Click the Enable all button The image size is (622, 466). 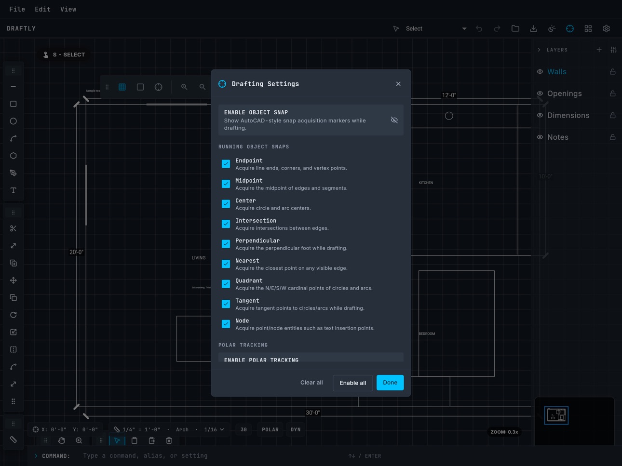[352, 383]
